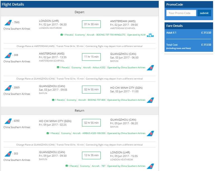Screen dimensions: 215x171
Task: Click flight number '- 6090'
Action: (x=16, y=121)
